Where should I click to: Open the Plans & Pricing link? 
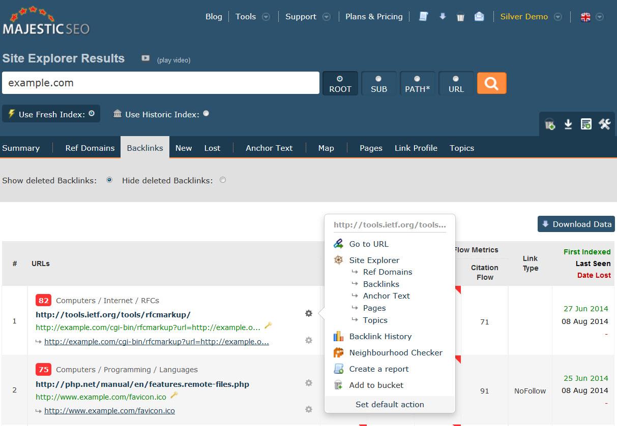[x=374, y=17]
